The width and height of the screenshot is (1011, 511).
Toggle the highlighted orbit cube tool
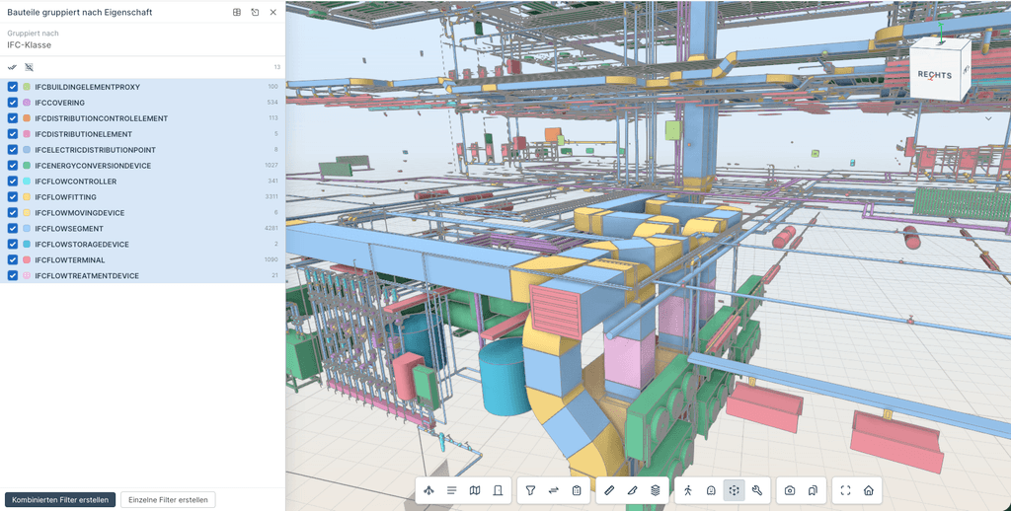click(x=734, y=490)
